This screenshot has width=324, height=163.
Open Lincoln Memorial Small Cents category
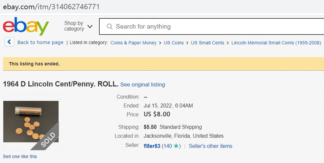coord(276,43)
